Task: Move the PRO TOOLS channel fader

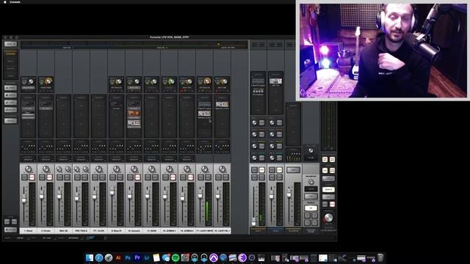Action: coord(76,197)
